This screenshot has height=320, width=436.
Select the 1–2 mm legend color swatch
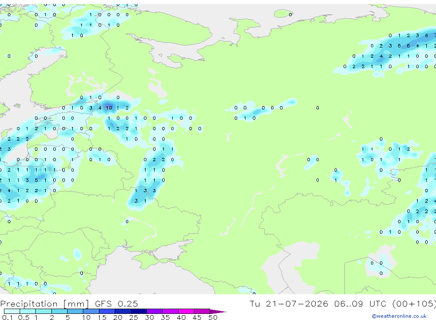[43, 311]
